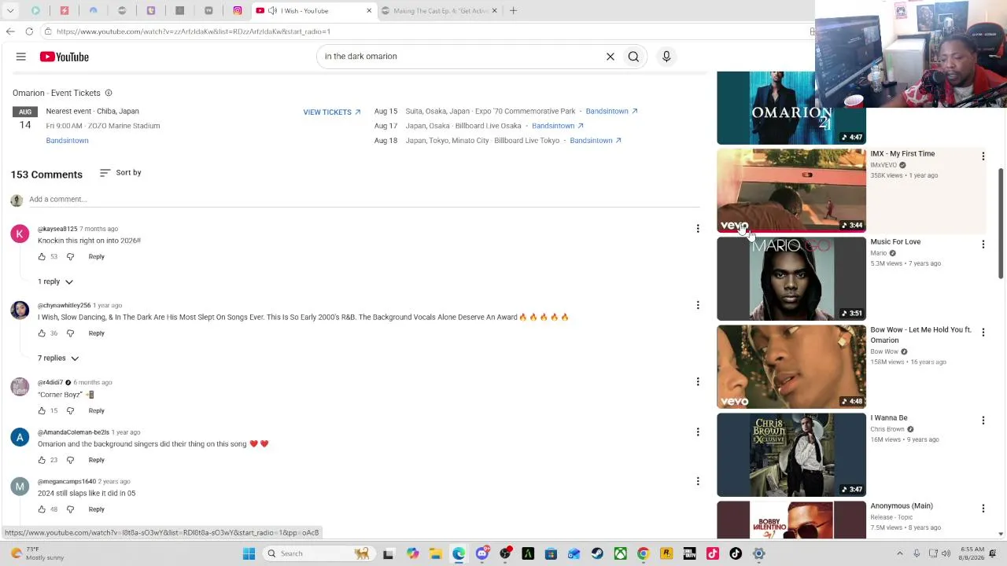1007x566 pixels.
Task: Show hidden system tray icons
Action: point(899,553)
